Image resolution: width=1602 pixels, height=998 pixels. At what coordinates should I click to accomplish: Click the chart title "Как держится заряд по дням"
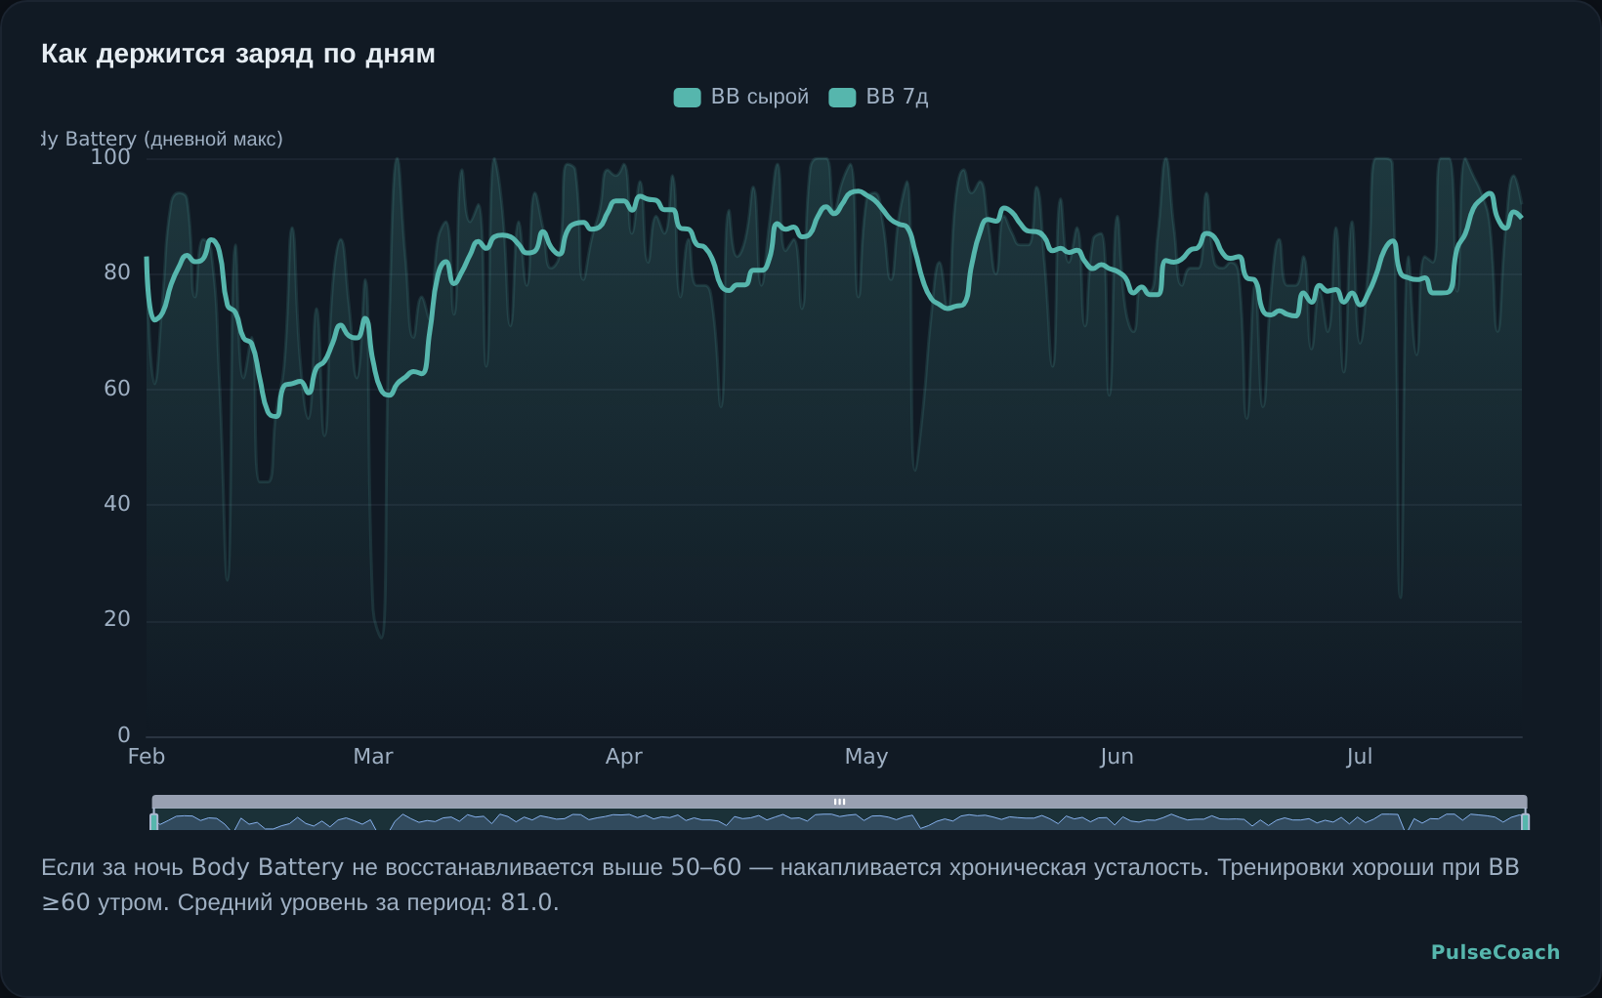pyautogui.click(x=238, y=54)
